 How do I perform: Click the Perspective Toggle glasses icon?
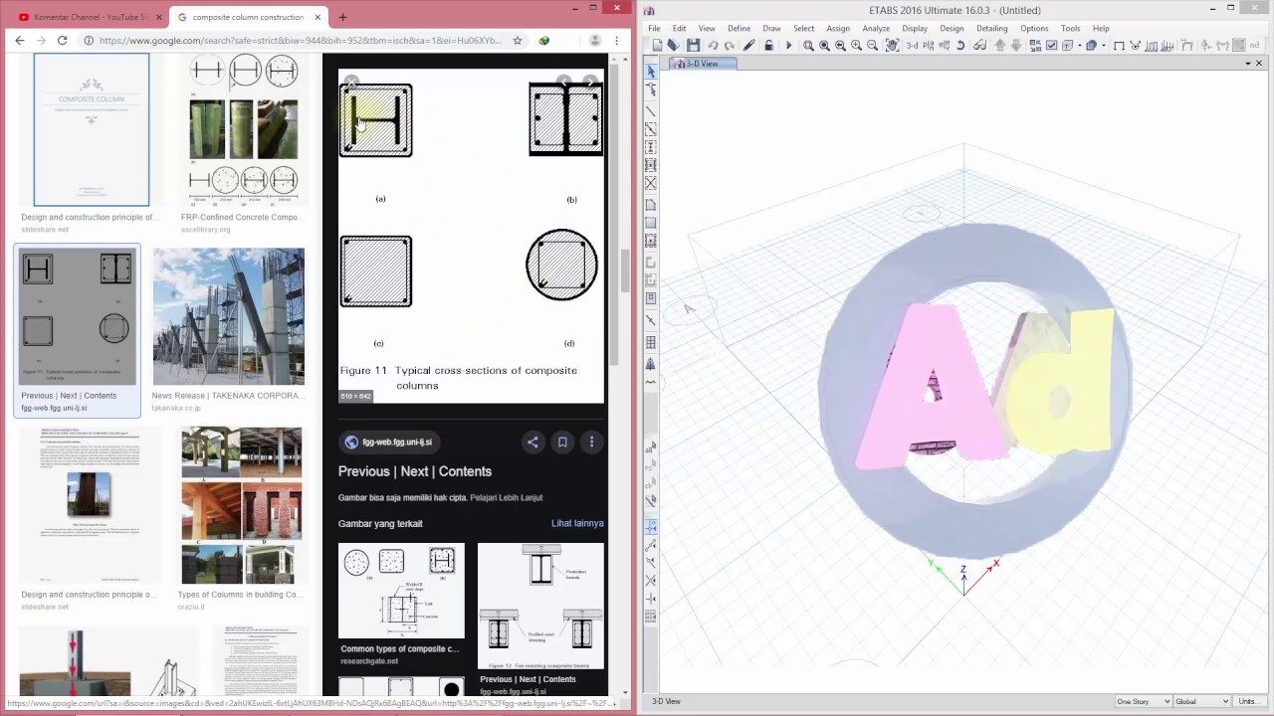(x=980, y=46)
